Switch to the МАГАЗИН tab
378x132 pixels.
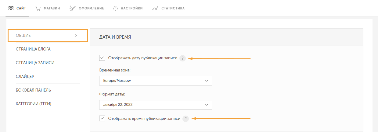coord(51,8)
